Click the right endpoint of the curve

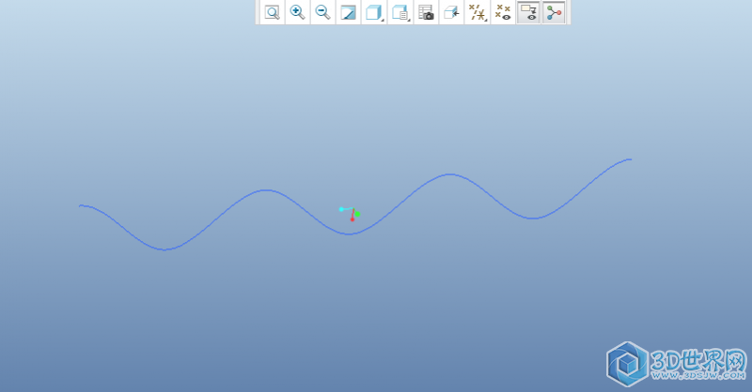pos(630,159)
